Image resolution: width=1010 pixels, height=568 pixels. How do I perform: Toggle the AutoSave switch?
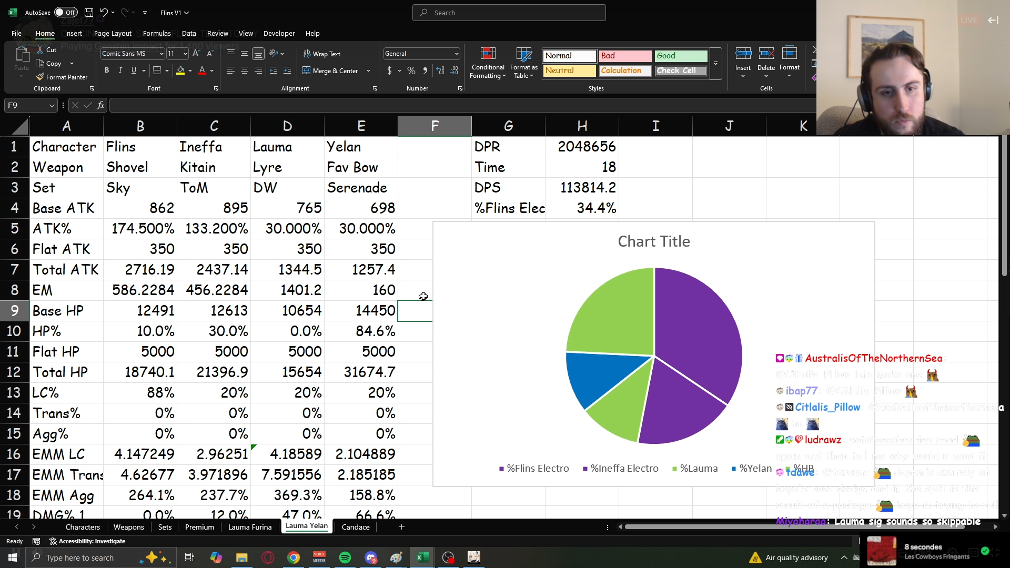point(66,13)
